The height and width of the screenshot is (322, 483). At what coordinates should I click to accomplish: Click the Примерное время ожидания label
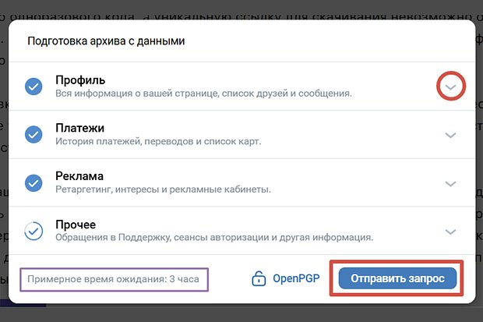pos(114,279)
